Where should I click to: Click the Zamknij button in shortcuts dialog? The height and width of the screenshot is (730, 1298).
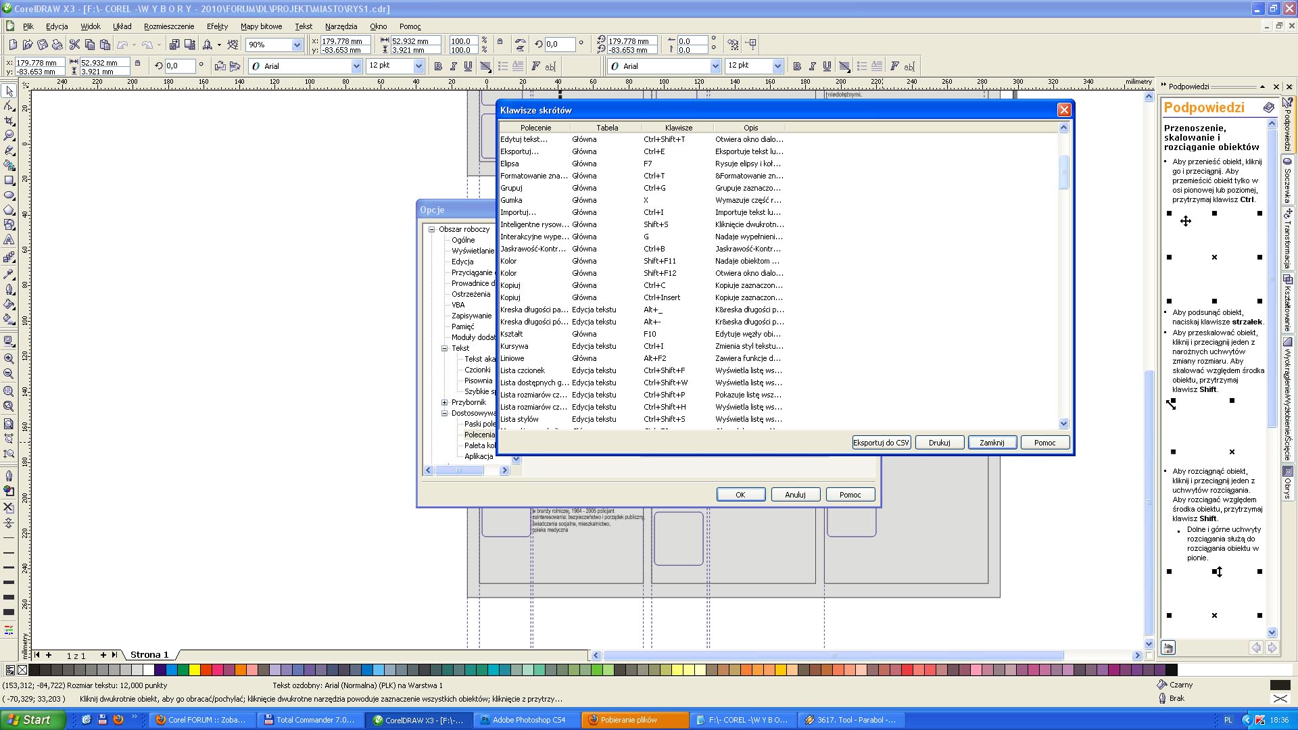(992, 443)
